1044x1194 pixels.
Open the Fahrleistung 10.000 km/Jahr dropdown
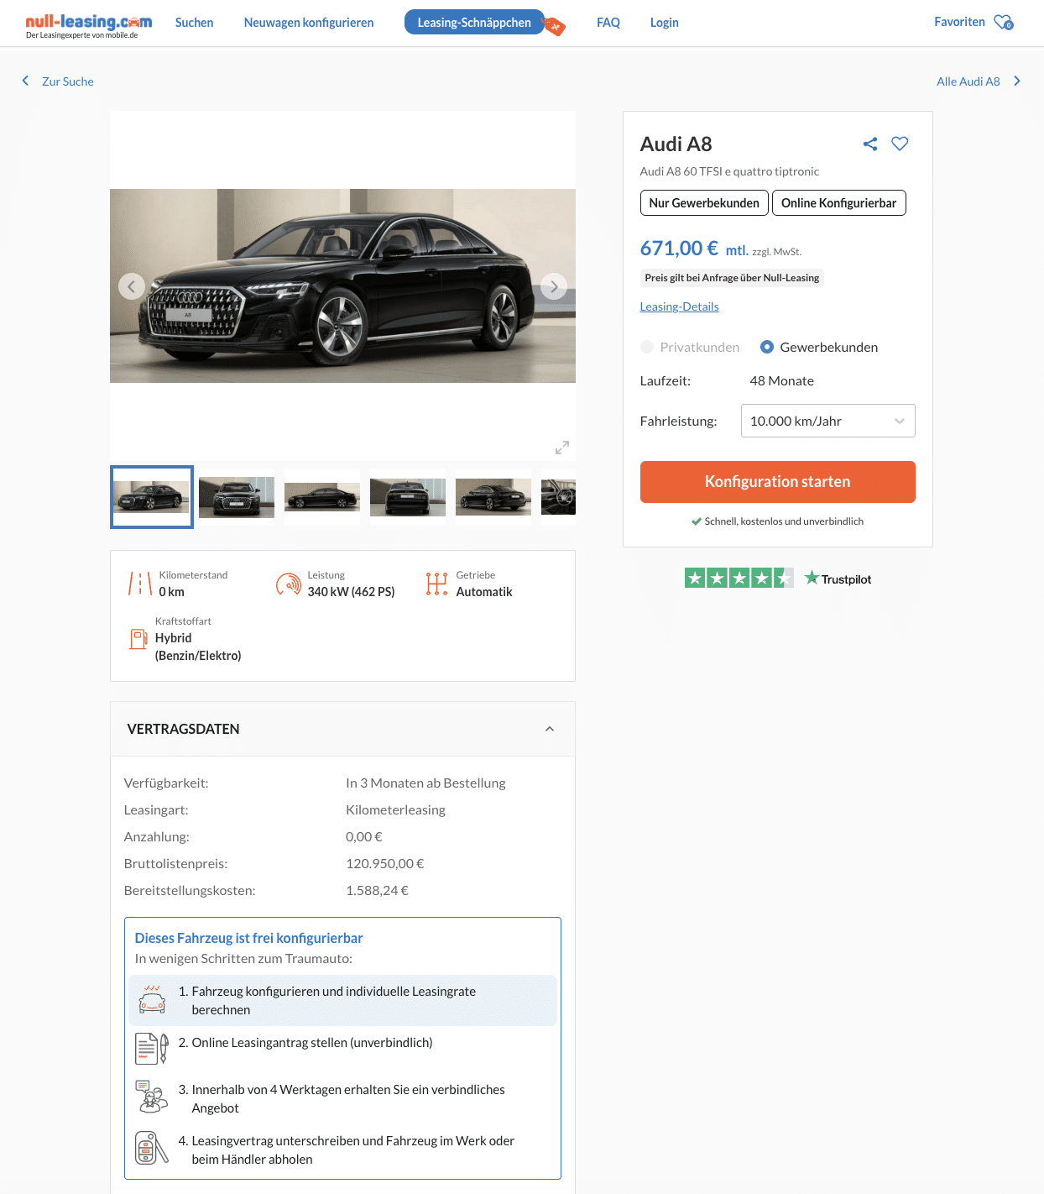(x=827, y=421)
